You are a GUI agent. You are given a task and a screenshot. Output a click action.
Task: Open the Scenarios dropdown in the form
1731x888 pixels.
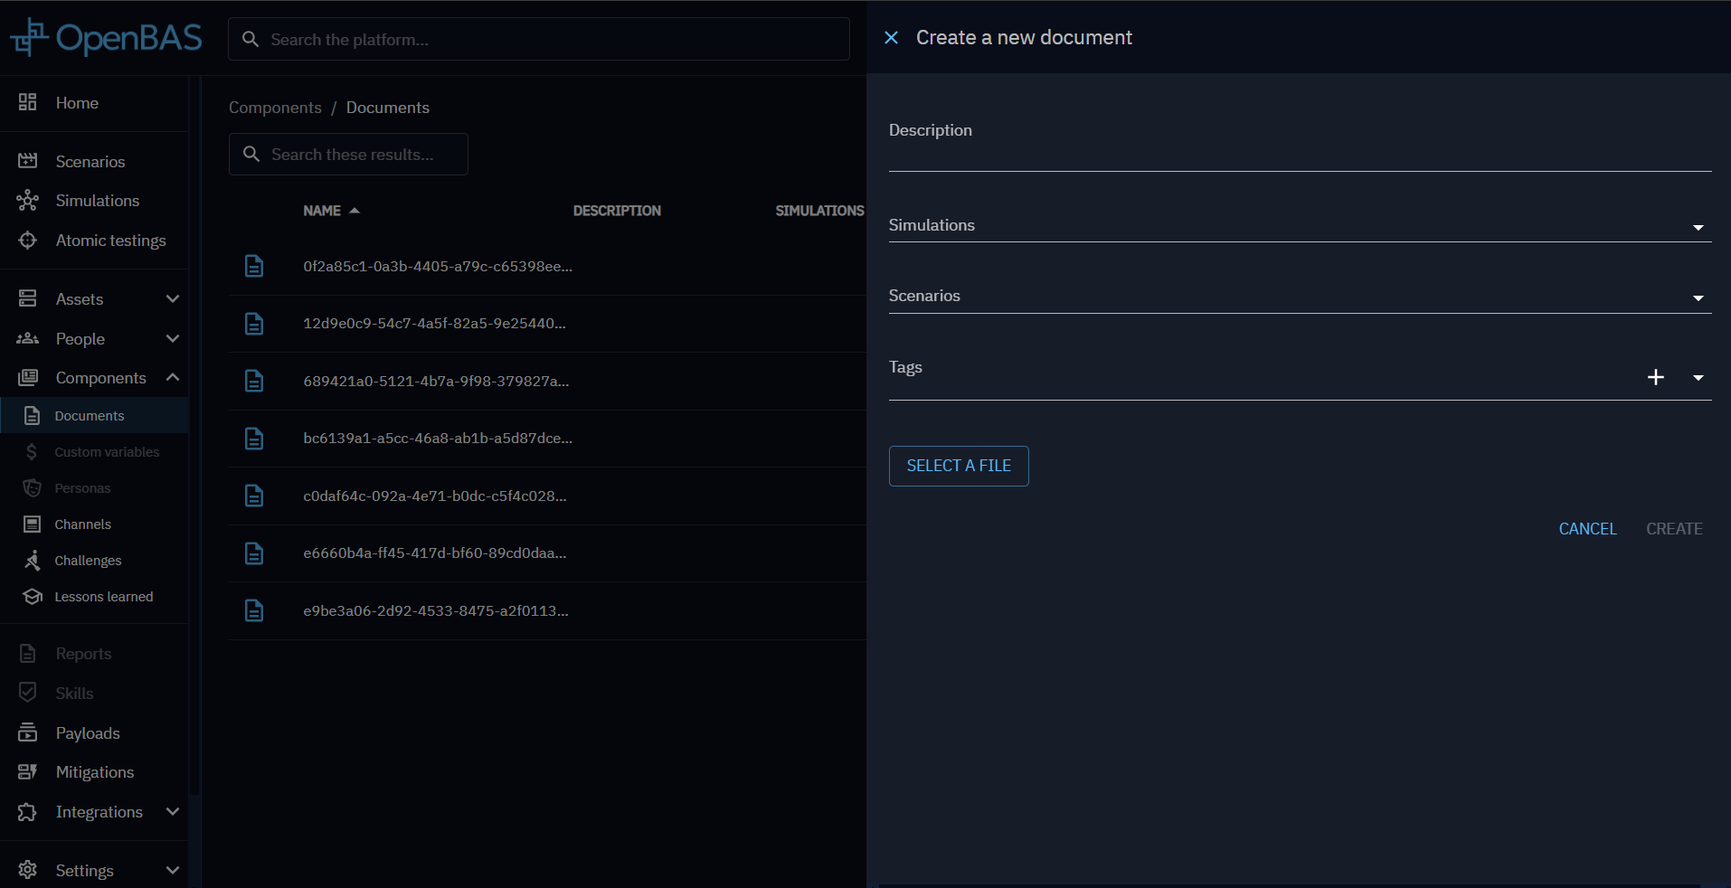click(1698, 298)
